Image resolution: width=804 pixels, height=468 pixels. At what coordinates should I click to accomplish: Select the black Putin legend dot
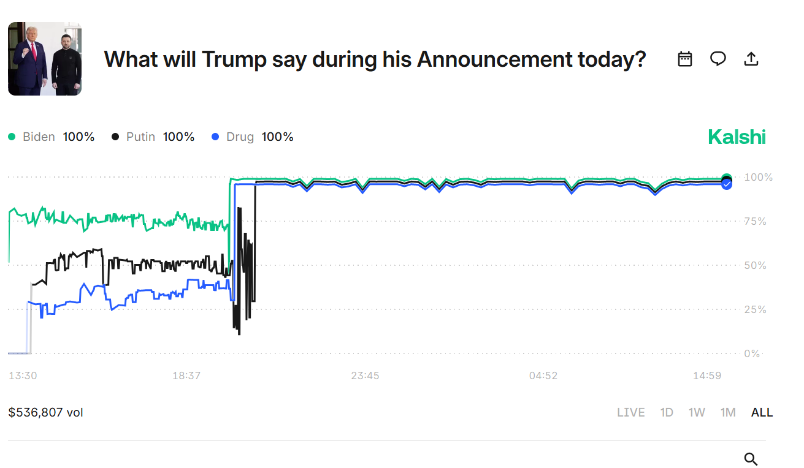[114, 137]
